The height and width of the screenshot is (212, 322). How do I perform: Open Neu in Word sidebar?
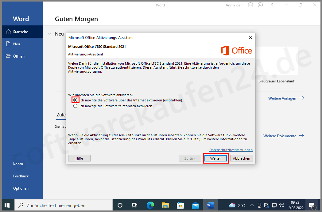pos(22,44)
